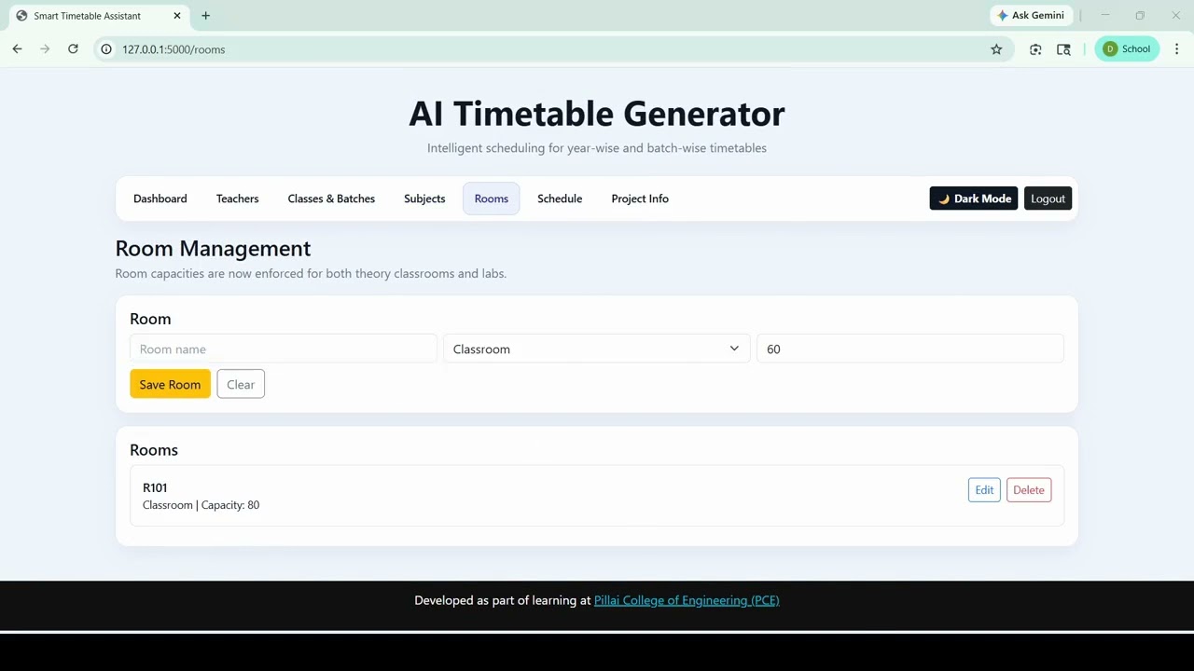View Project Info page

coord(640,199)
